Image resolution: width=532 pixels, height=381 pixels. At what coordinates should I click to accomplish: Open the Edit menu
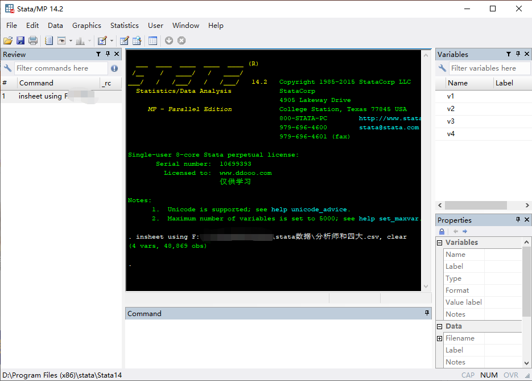coord(32,26)
